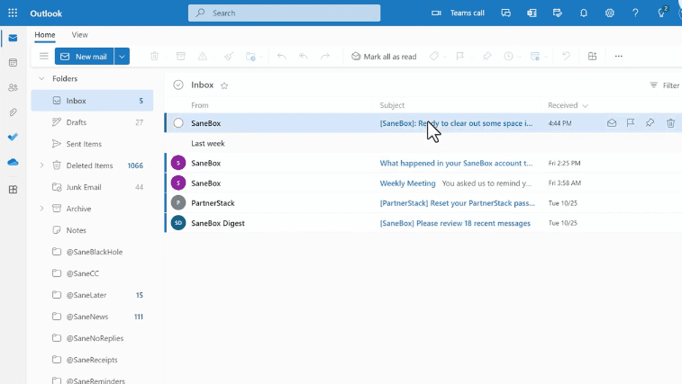This screenshot has height=384, width=682.
Task: Click the Undo icon in toolbar
Action: click(566, 56)
